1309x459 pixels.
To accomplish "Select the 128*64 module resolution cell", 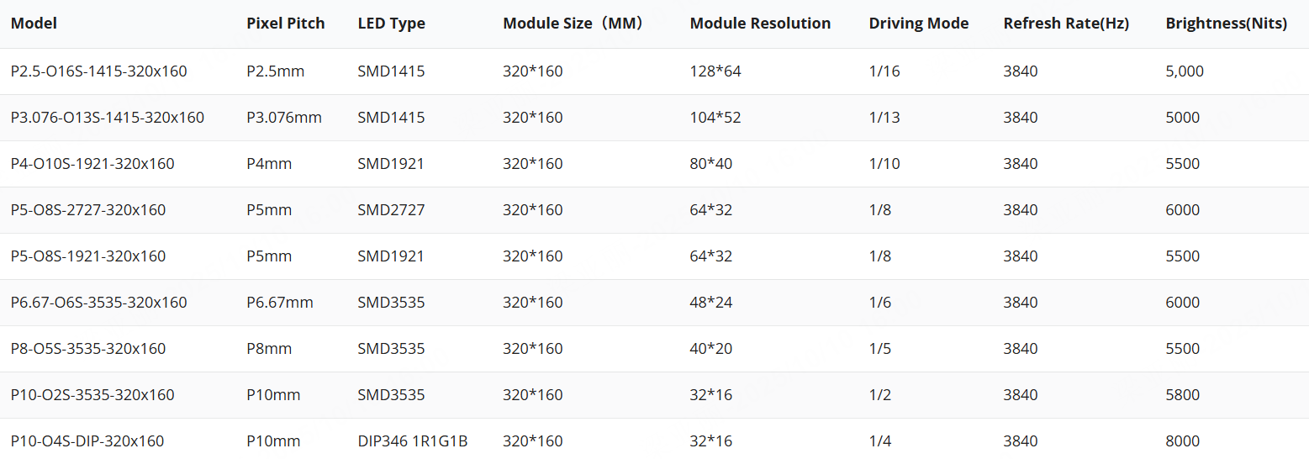I will (x=715, y=71).
